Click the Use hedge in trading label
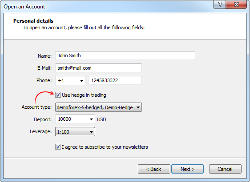Viewport: 250px width, 182px height. (x=84, y=95)
